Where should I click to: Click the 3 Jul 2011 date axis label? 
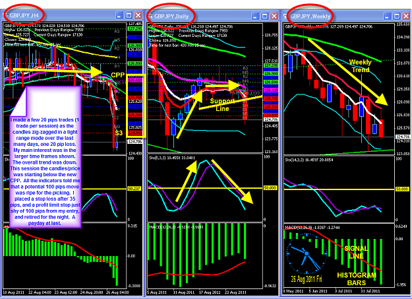343,291
